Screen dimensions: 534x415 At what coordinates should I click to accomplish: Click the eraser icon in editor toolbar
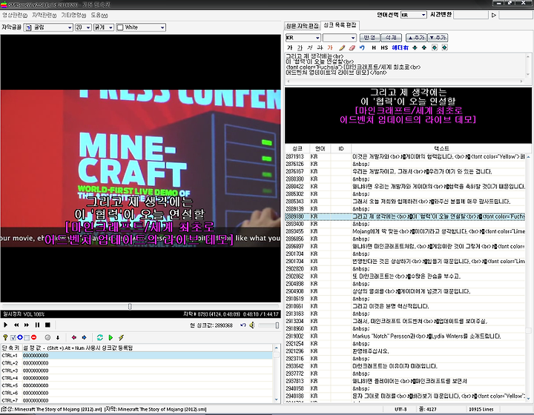tap(352, 47)
